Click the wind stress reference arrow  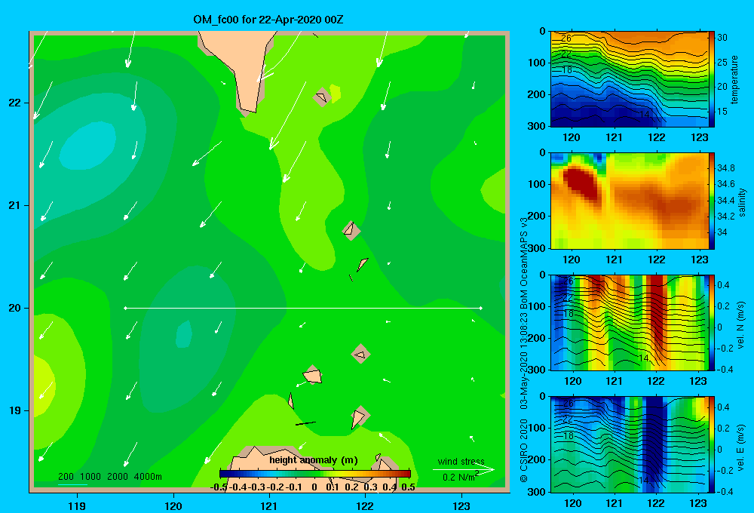coord(464,469)
